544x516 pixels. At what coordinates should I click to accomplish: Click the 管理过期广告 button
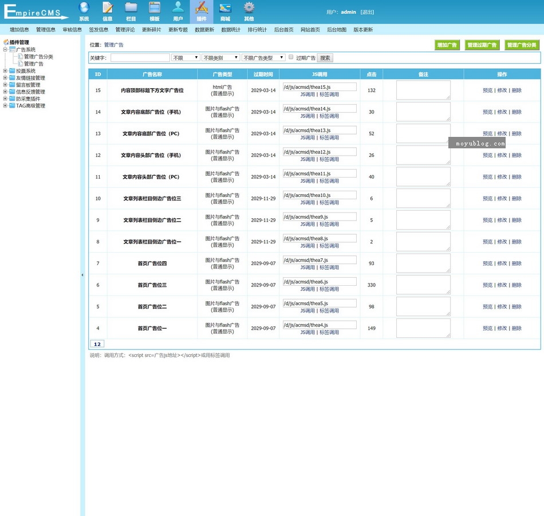click(x=482, y=45)
